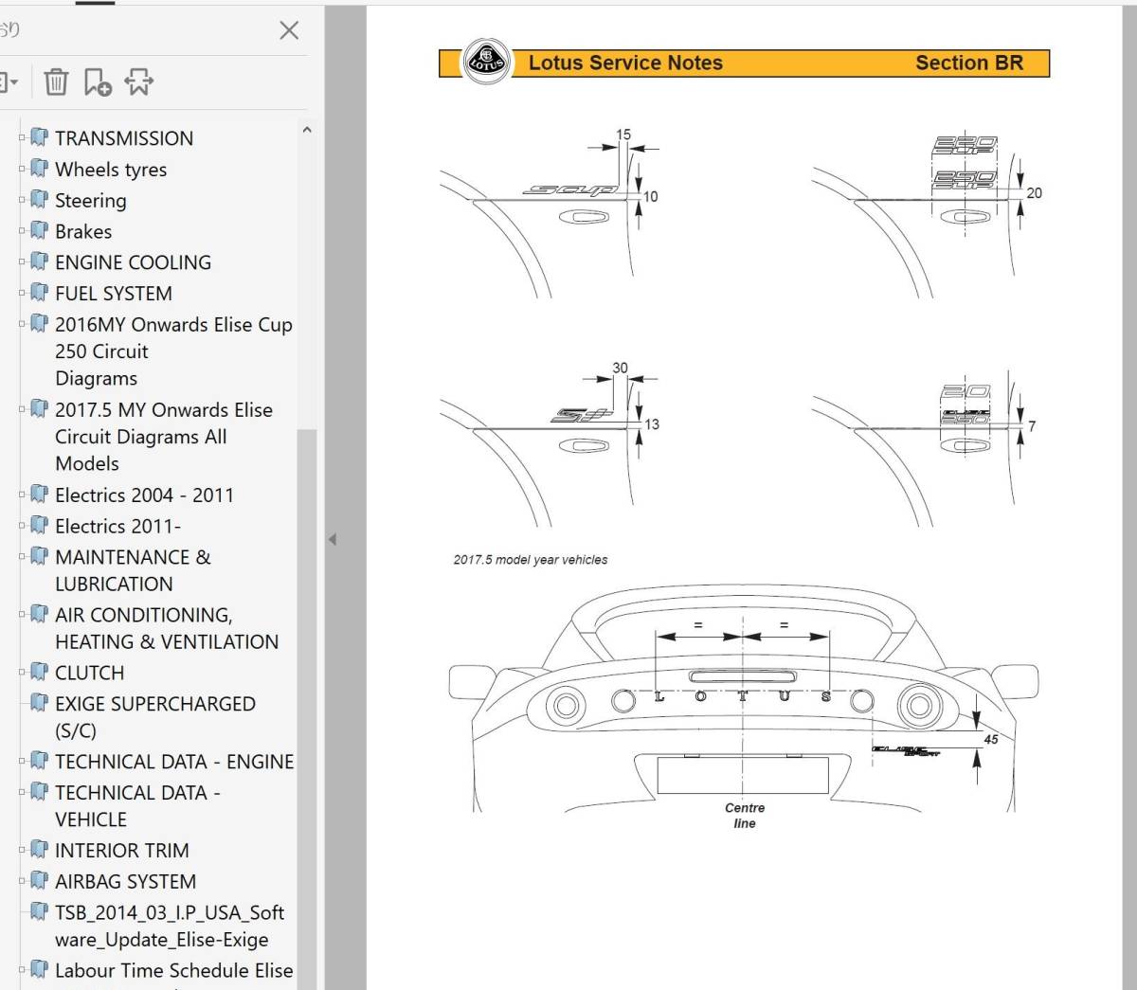The height and width of the screenshot is (990, 1137).
Task: Go to the INTERIOR TRIM bookmark
Action: (122, 851)
